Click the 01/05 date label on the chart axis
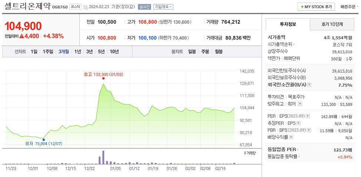The width and height of the screenshot is (361, 177). click(116, 168)
